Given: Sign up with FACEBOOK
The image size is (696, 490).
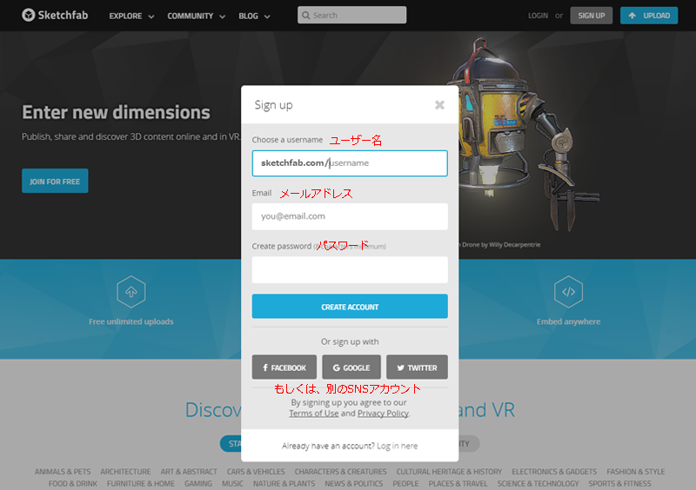Looking at the screenshot, I should click(x=284, y=367).
